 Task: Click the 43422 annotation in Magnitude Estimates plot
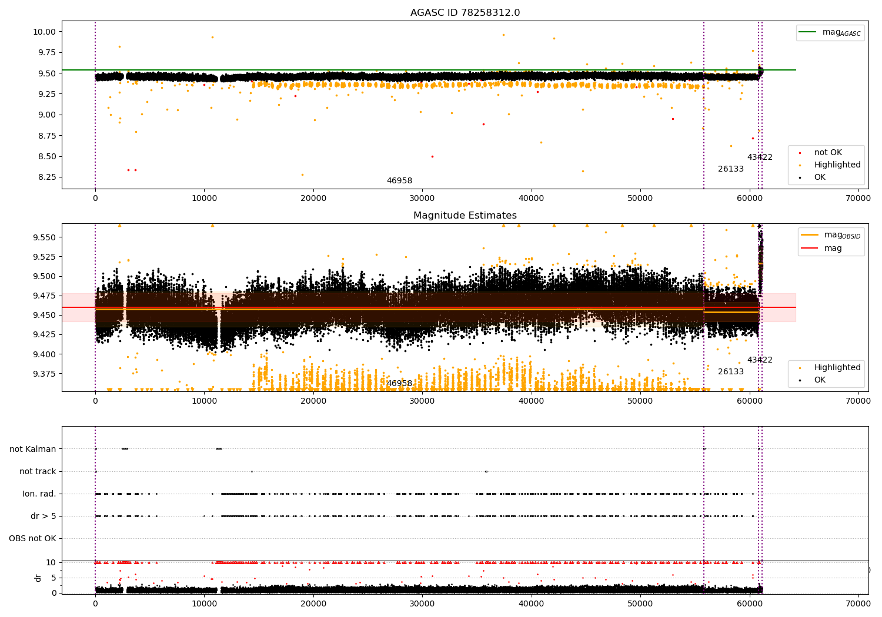click(x=760, y=360)
